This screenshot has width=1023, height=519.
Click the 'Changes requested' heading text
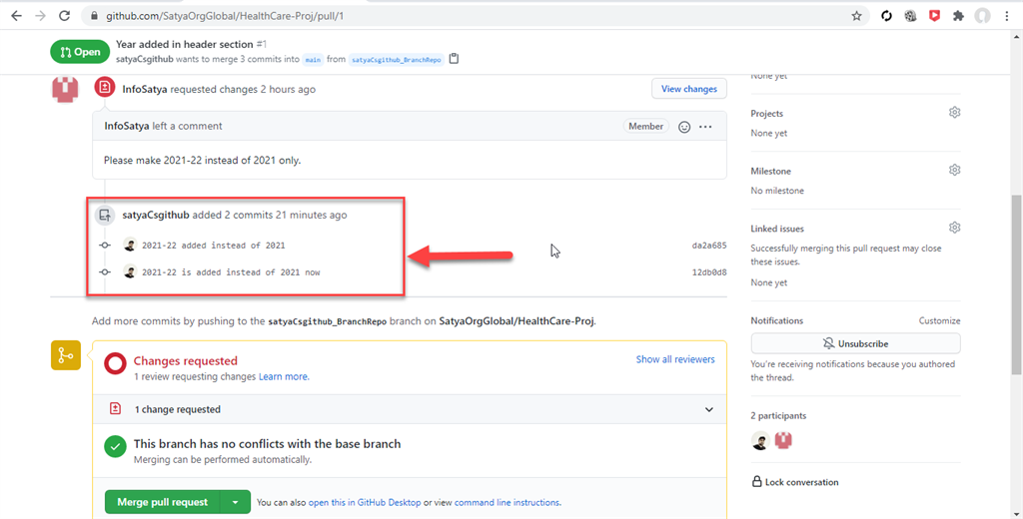click(x=185, y=360)
